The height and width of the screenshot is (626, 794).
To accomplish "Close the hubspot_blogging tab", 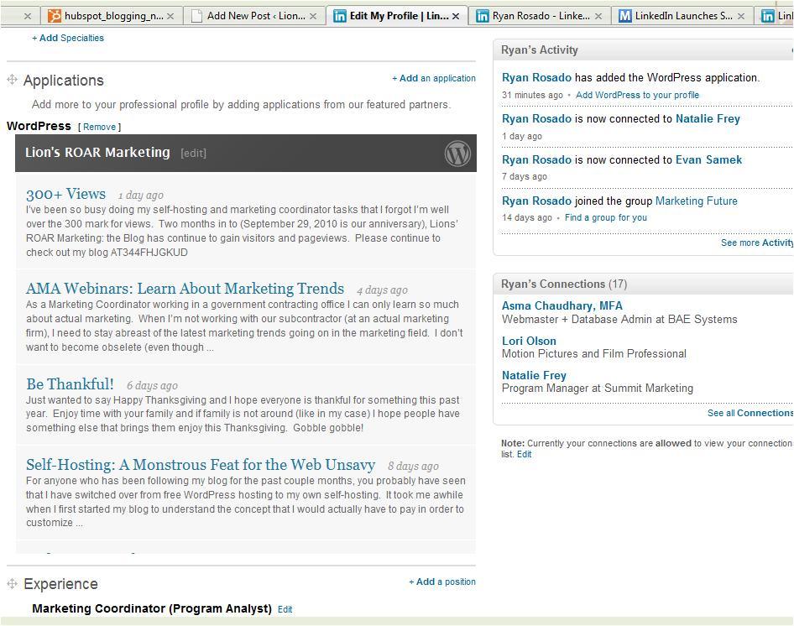I will (x=171, y=16).
